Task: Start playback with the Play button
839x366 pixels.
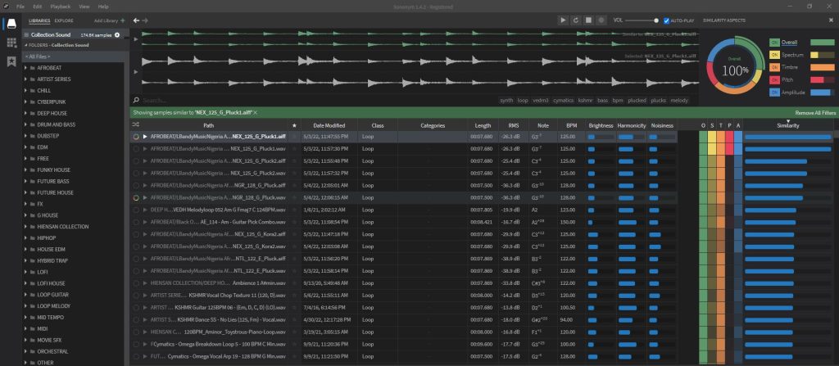Action: pos(563,20)
